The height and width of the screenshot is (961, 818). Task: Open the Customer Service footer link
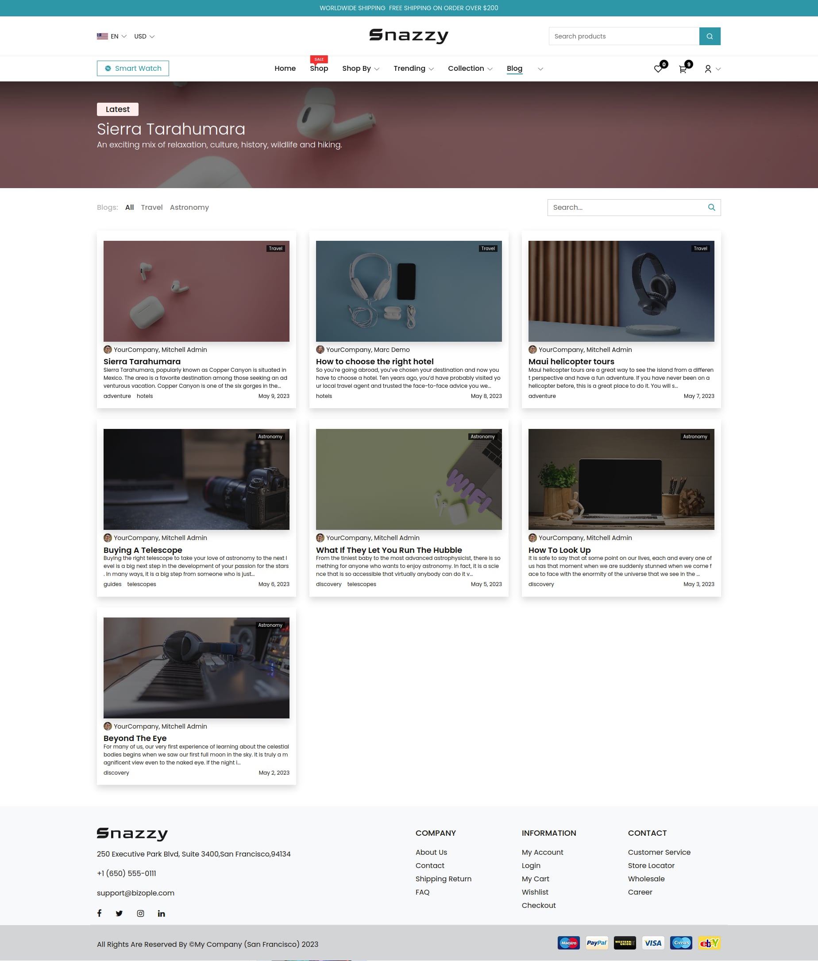pyautogui.click(x=659, y=852)
